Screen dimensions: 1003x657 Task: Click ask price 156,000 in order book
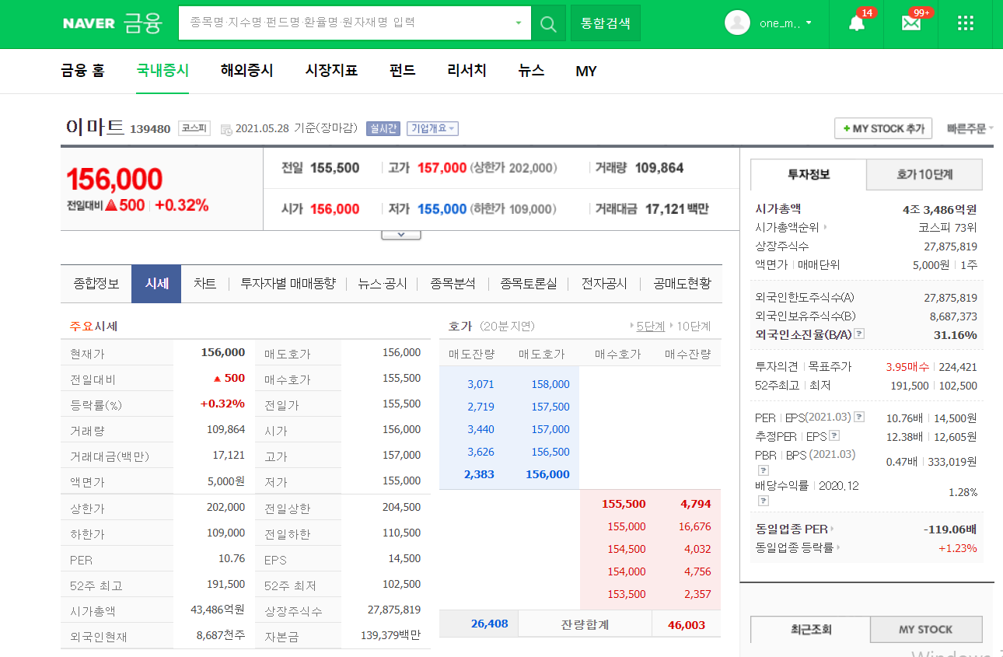pyautogui.click(x=547, y=474)
